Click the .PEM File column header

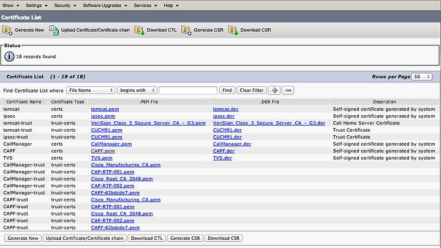coord(149,102)
